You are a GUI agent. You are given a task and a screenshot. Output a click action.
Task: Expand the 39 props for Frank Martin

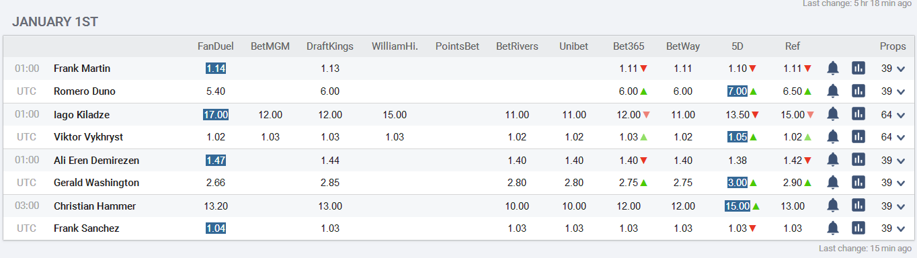click(x=893, y=69)
